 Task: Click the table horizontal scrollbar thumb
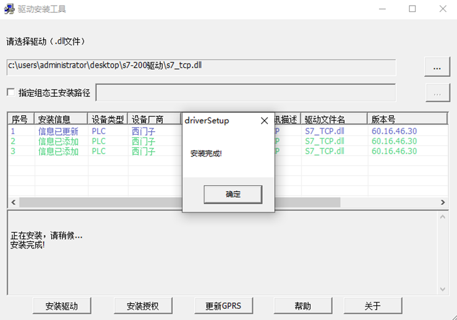coord(180,202)
